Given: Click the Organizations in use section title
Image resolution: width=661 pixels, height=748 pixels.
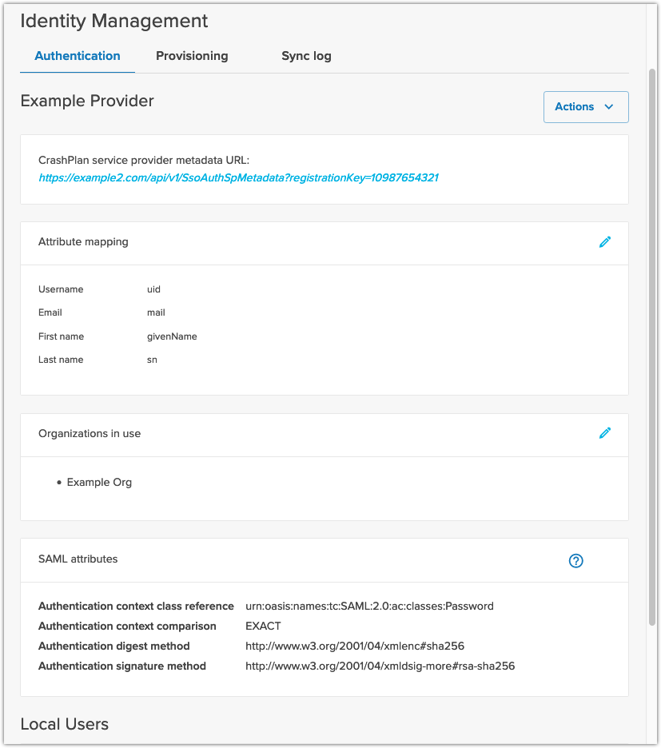Looking at the screenshot, I should coord(90,434).
